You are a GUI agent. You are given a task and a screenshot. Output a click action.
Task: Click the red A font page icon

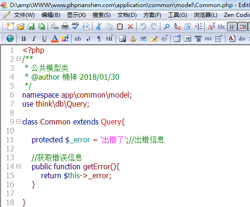(x=232, y=39)
